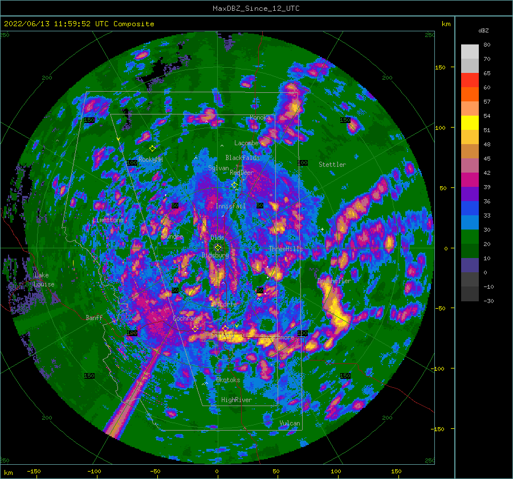Select the light blue swatch between 33 and 30 dBZ
513x479 pixels.
pyautogui.click(x=470, y=223)
